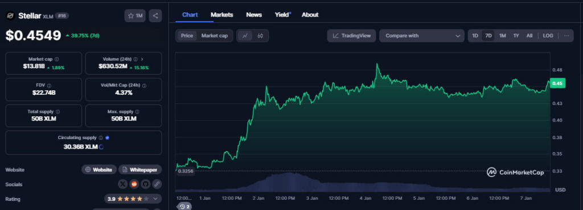Add Stellar to watchlist with star button
The image size is (583, 210).
135,15
